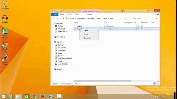The image size is (177, 99).
Task: Click the search magnifier icon
Action: [156, 18]
